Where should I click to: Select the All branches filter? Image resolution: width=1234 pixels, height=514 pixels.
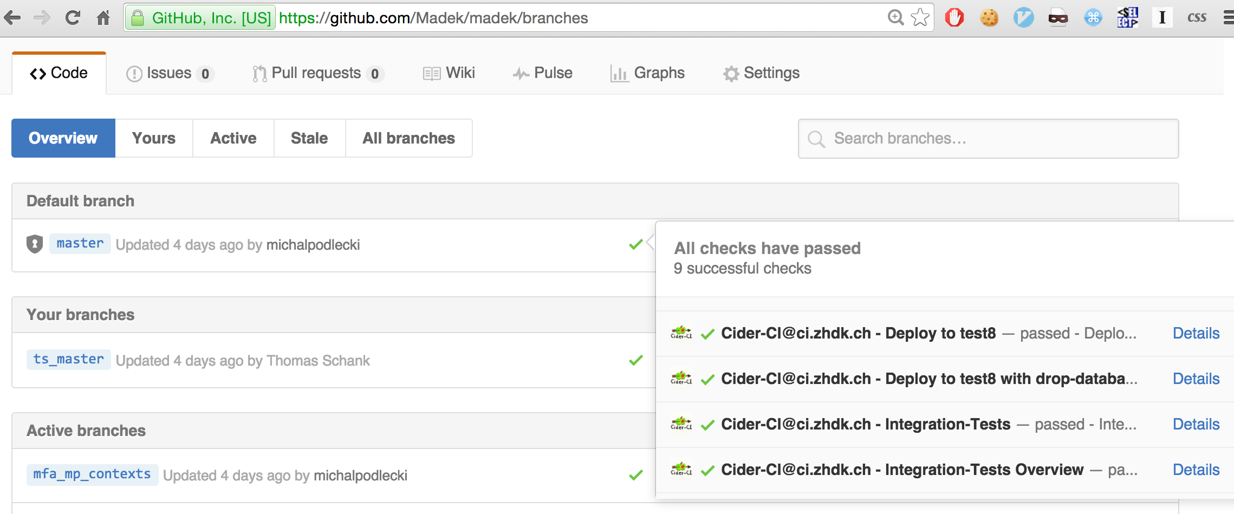(x=409, y=138)
